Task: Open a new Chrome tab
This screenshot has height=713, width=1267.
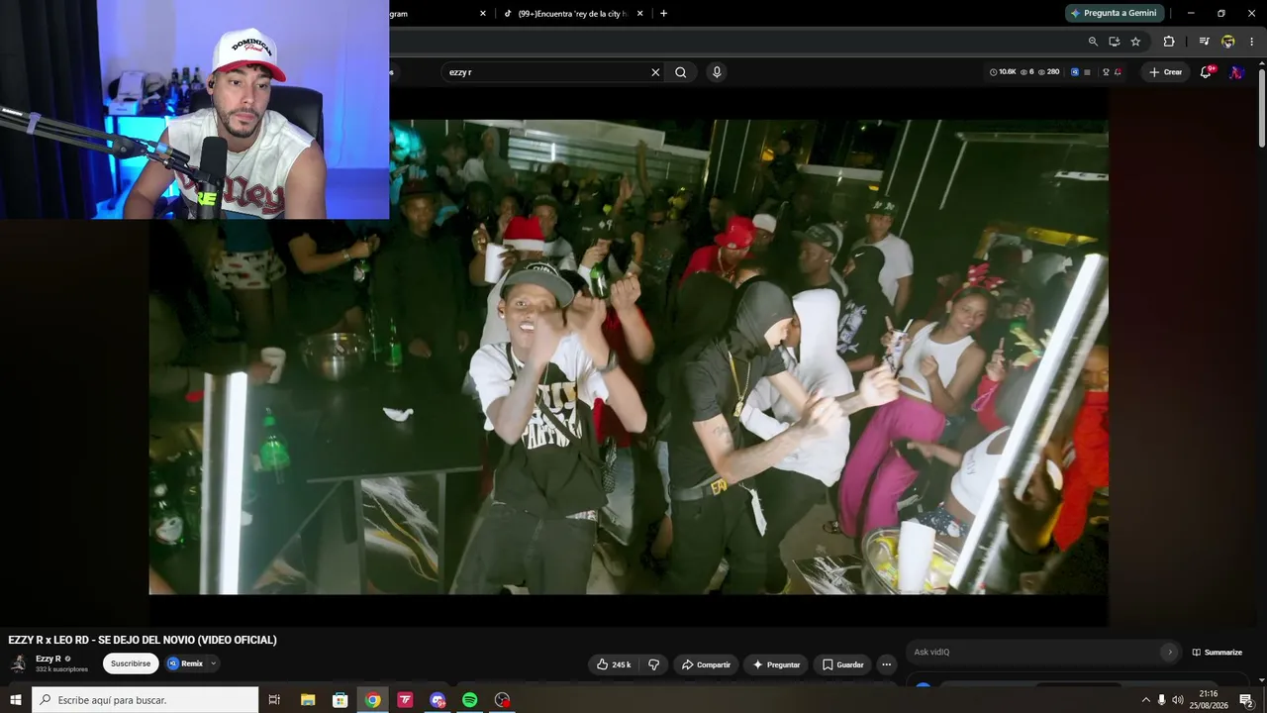Action: click(663, 13)
